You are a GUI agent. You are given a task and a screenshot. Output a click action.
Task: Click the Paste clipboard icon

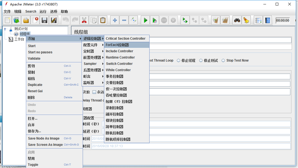click(103, 20)
